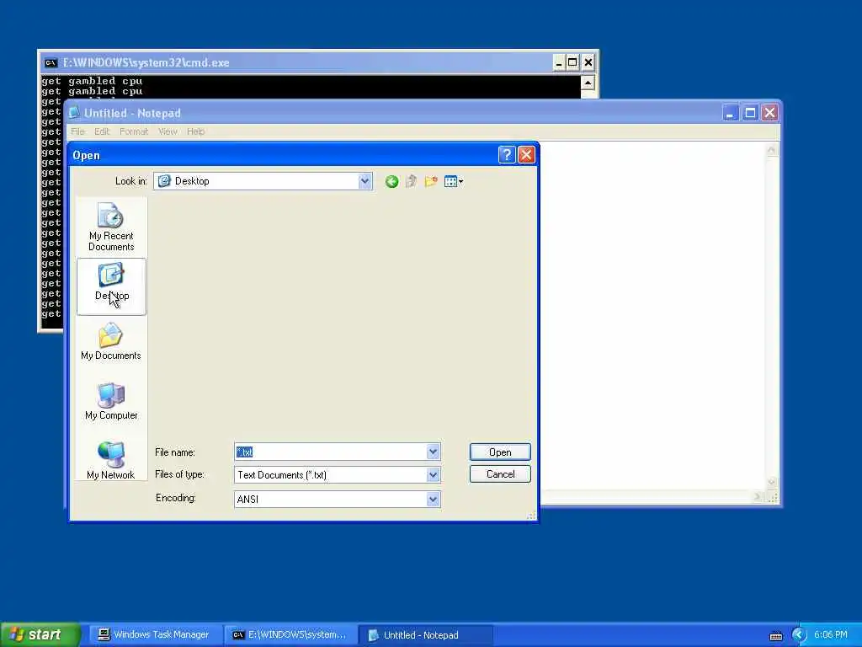Browse My Network in places bar

pos(112,461)
